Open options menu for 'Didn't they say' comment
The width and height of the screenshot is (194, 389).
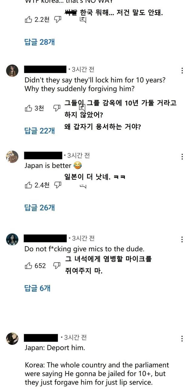pos(182,71)
